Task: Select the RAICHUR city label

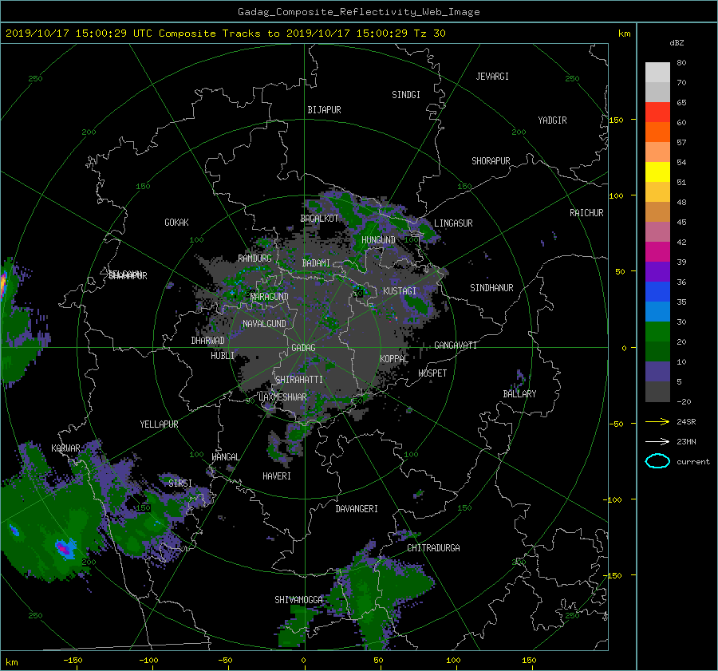Action: click(586, 213)
